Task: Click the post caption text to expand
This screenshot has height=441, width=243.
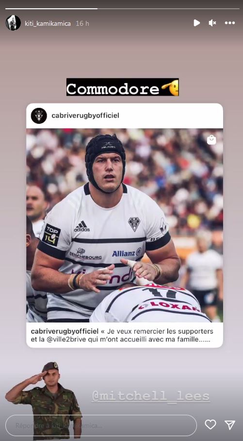Action: (x=122, y=335)
